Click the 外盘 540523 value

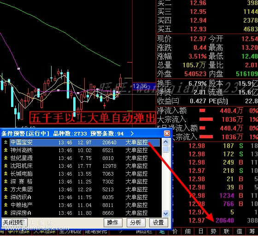(x=195, y=74)
